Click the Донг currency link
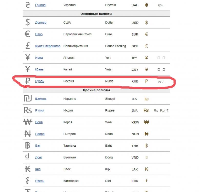 (39, 157)
